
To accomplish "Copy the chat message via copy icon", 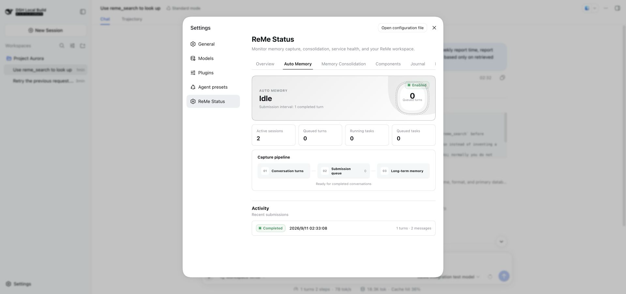I will 502,78.
